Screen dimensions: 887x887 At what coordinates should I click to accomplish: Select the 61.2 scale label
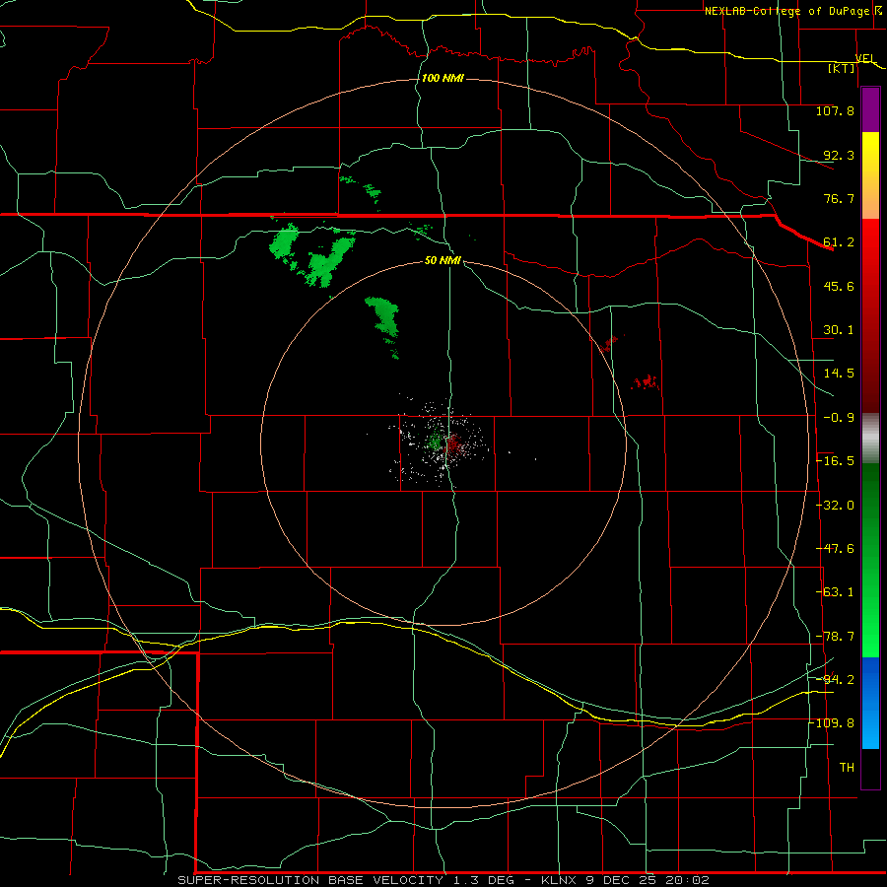(x=839, y=242)
